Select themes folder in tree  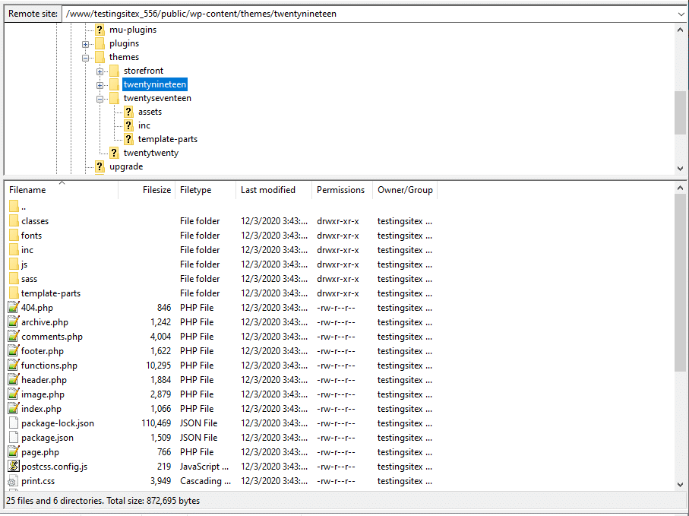point(124,57)
